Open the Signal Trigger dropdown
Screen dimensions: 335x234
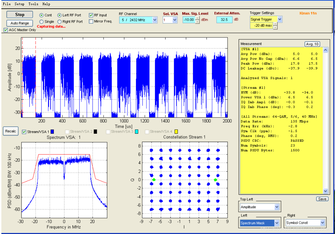click(x=266, y=19)
